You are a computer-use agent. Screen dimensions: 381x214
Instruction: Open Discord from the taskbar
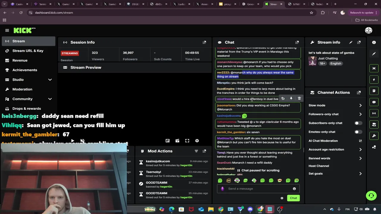(250, 209)
